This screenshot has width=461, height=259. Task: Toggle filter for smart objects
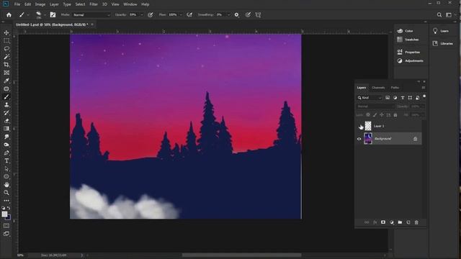417,98
